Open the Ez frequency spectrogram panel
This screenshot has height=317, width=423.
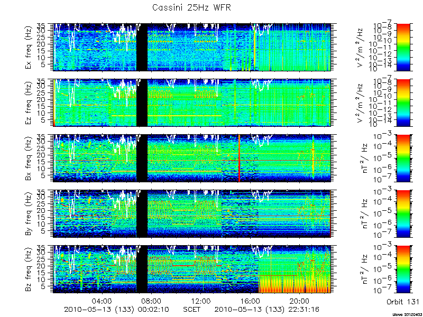coord(192,102)
